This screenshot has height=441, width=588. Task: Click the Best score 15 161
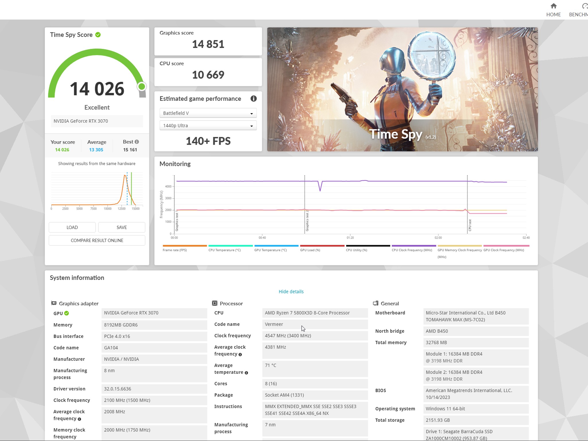[130, 150]
